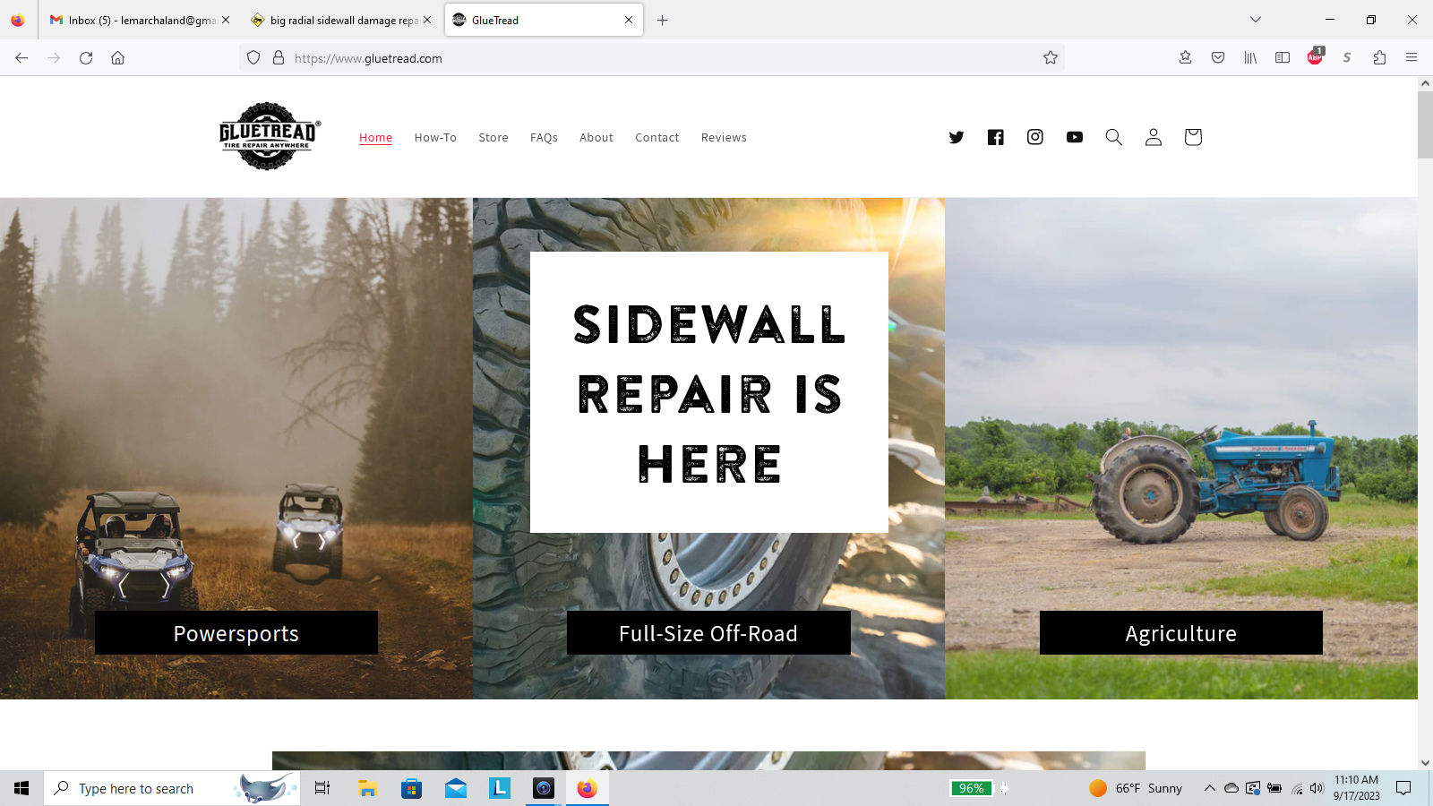Open a new browser tab
Viewport: 1433px width, 806px height.
tap(663, 20)
